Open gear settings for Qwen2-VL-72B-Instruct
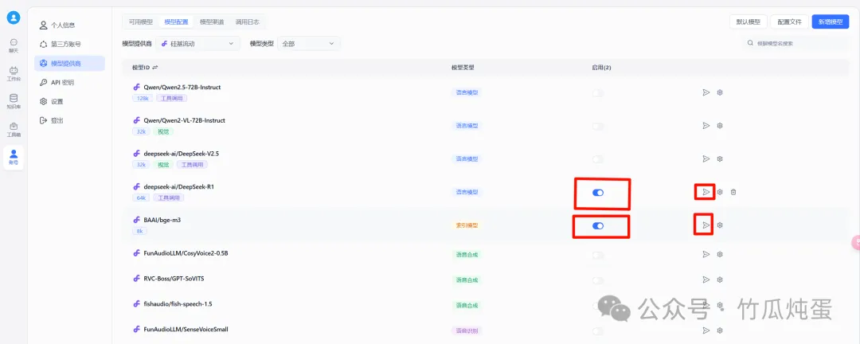860x344 pixels. 720,126
